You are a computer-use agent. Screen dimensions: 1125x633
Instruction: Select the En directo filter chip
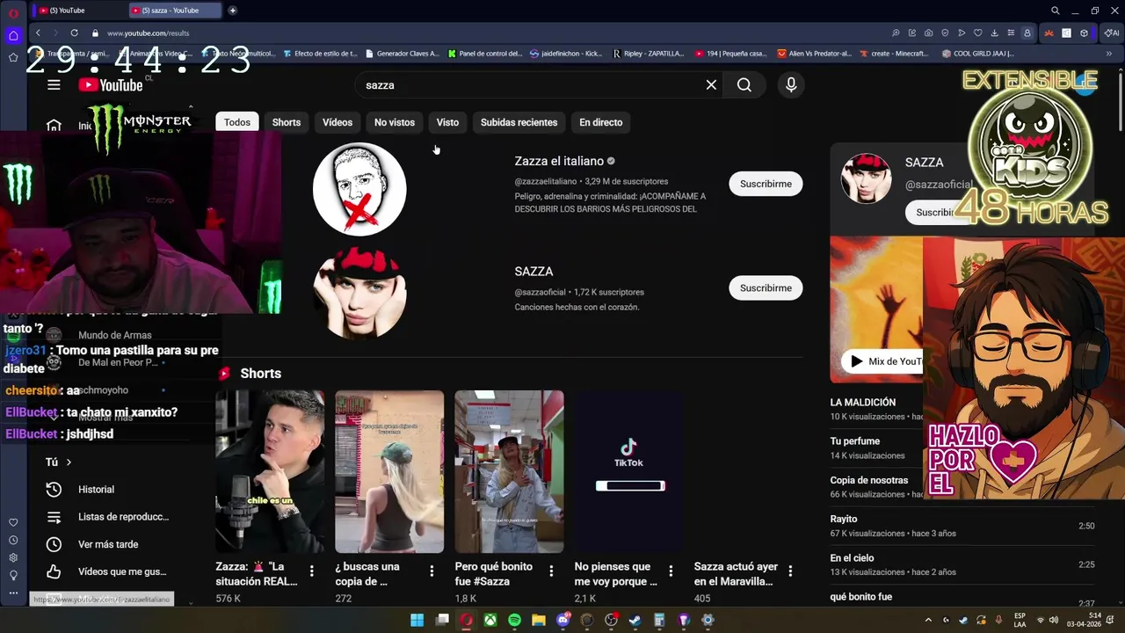(x=601, y=122)
